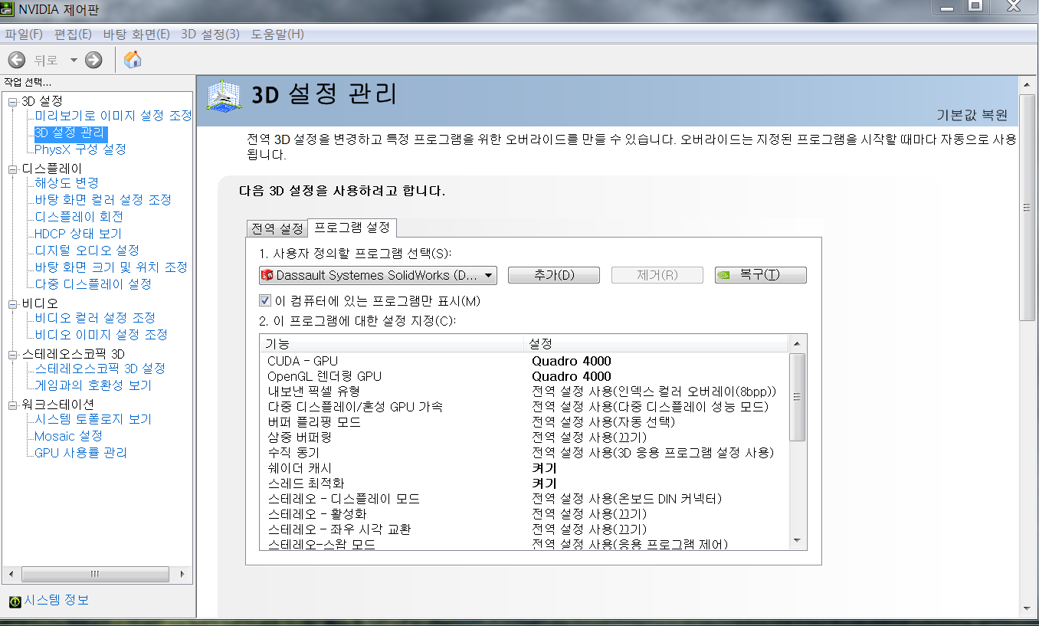The image size is (1039, 626).
Task: Open the home icon in toolbar
Action: pos(133,60)
